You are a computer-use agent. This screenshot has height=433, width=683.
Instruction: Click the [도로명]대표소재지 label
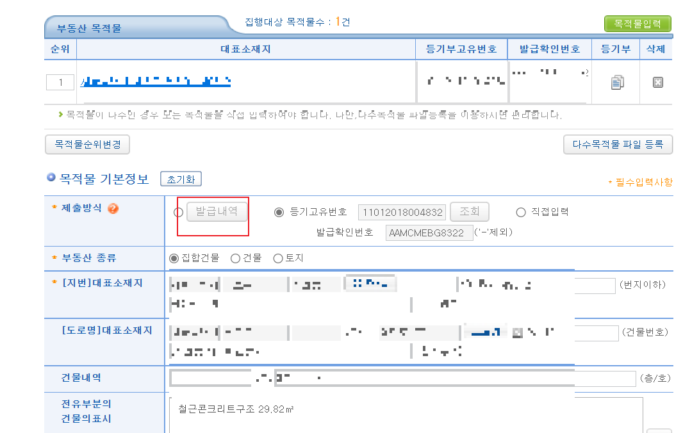point(107,331)
